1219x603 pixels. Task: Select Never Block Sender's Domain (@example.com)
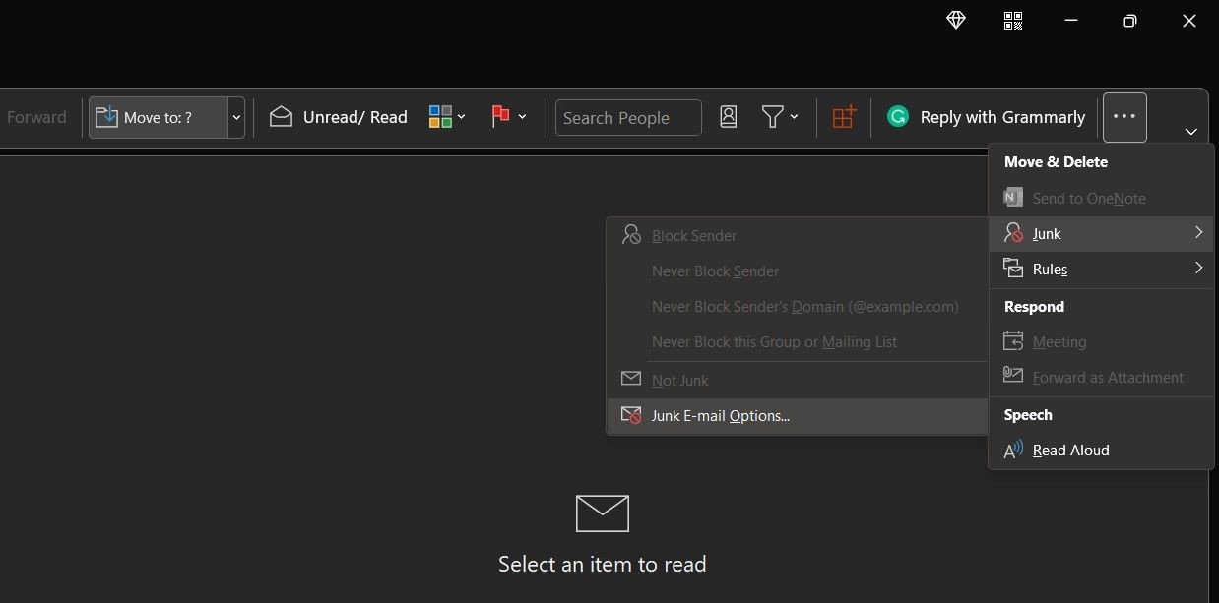[798, 306]
